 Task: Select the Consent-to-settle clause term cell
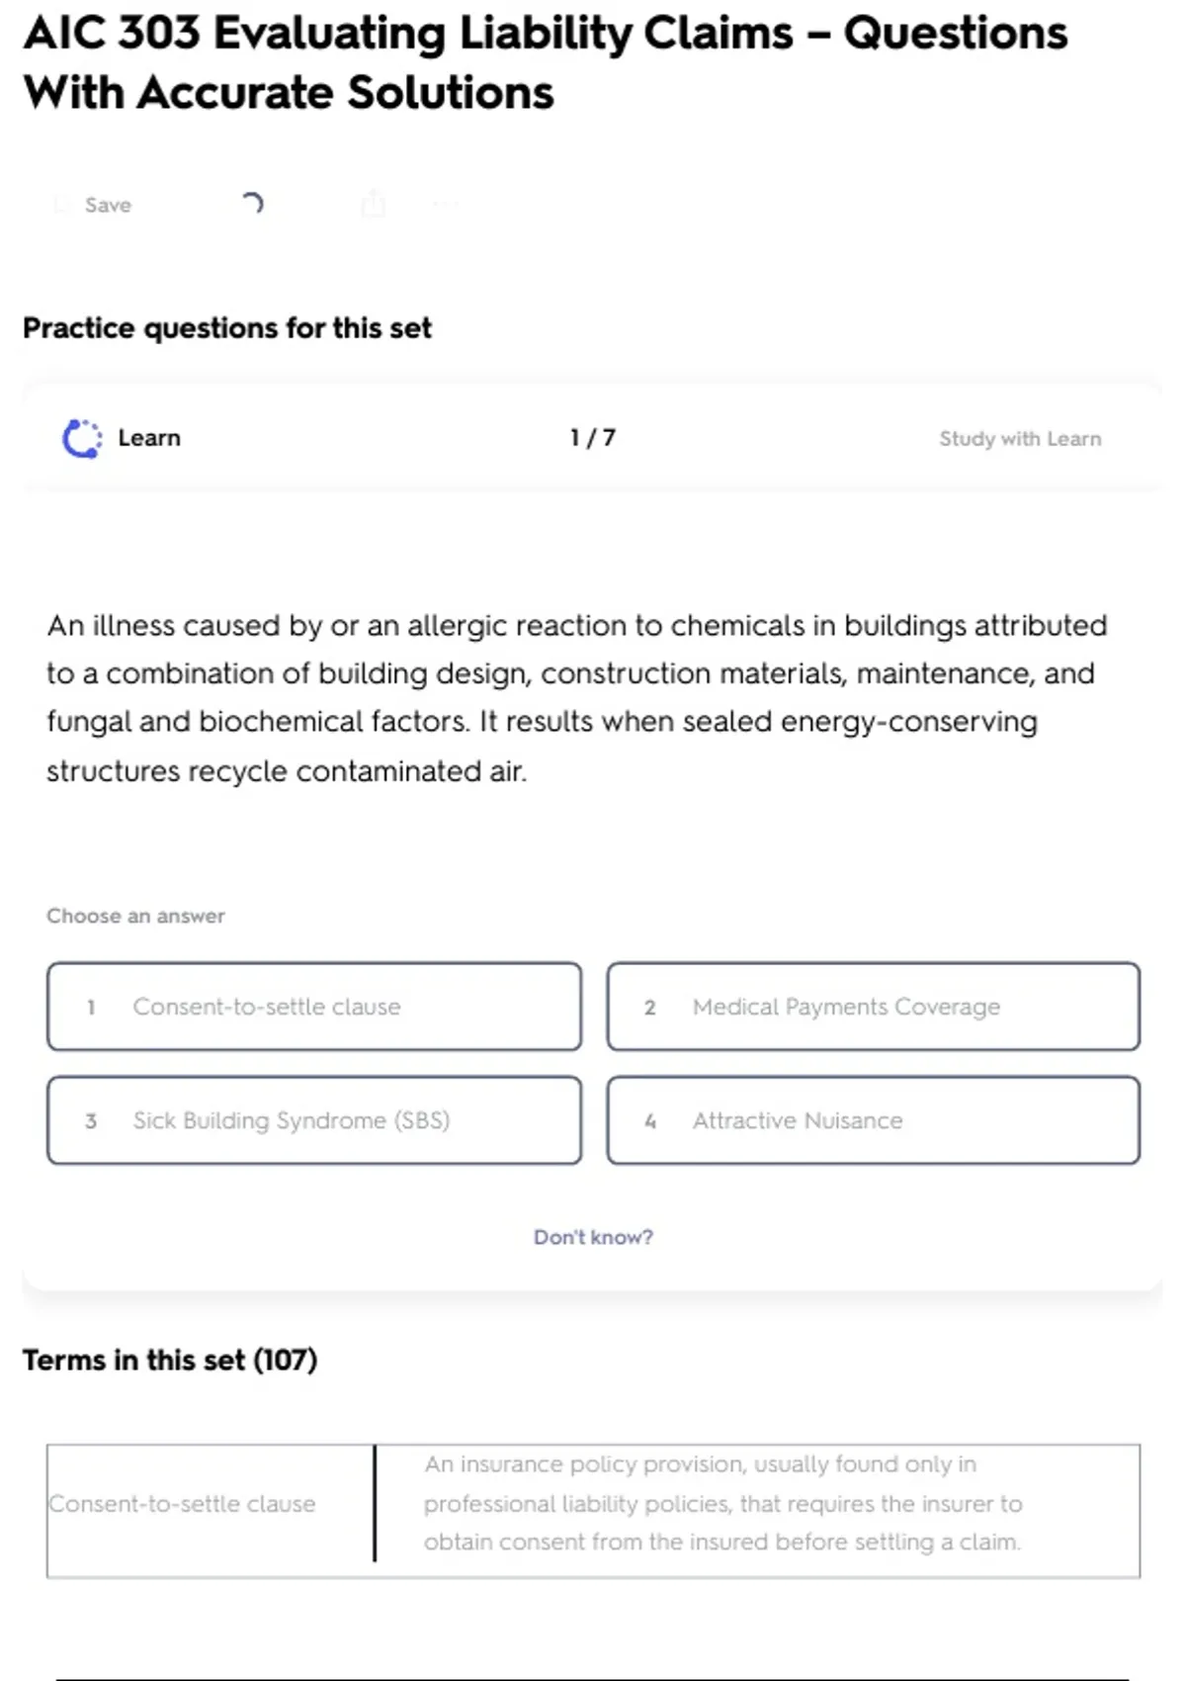(x=183, y=1504)
